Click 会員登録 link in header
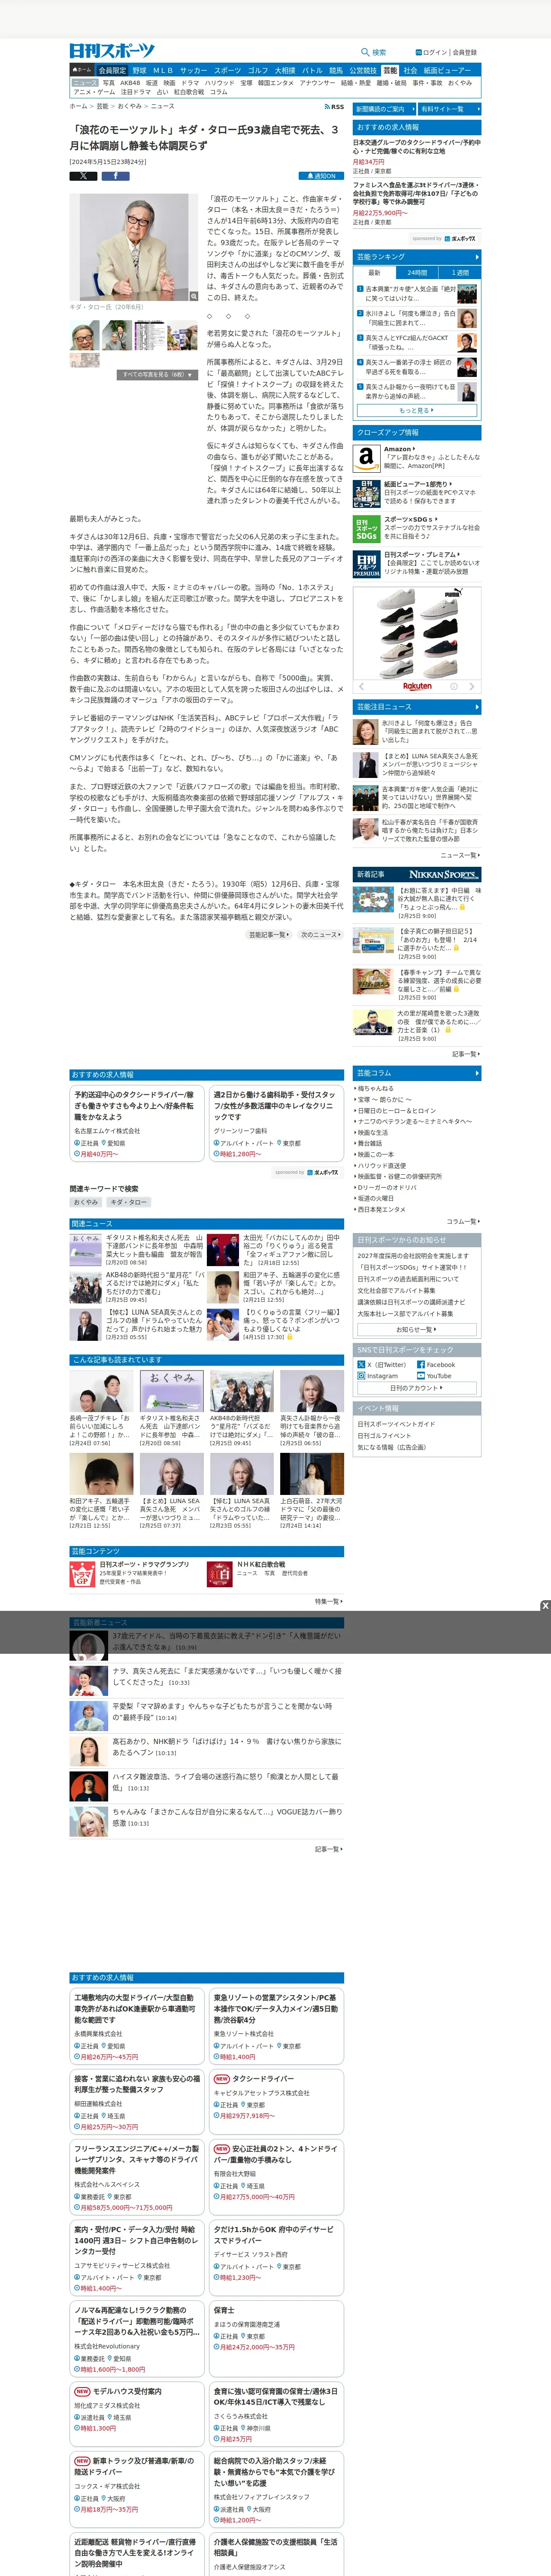Screen dimensions: 551x2576 tap(465, 52)
